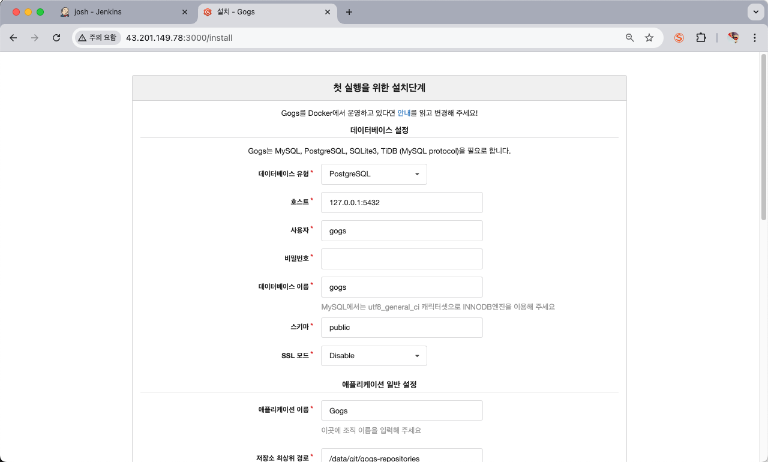Viewport: 768px width, 462px height.
Task: Open the Extensions puzzle icon
Action: tap(701, 38)
